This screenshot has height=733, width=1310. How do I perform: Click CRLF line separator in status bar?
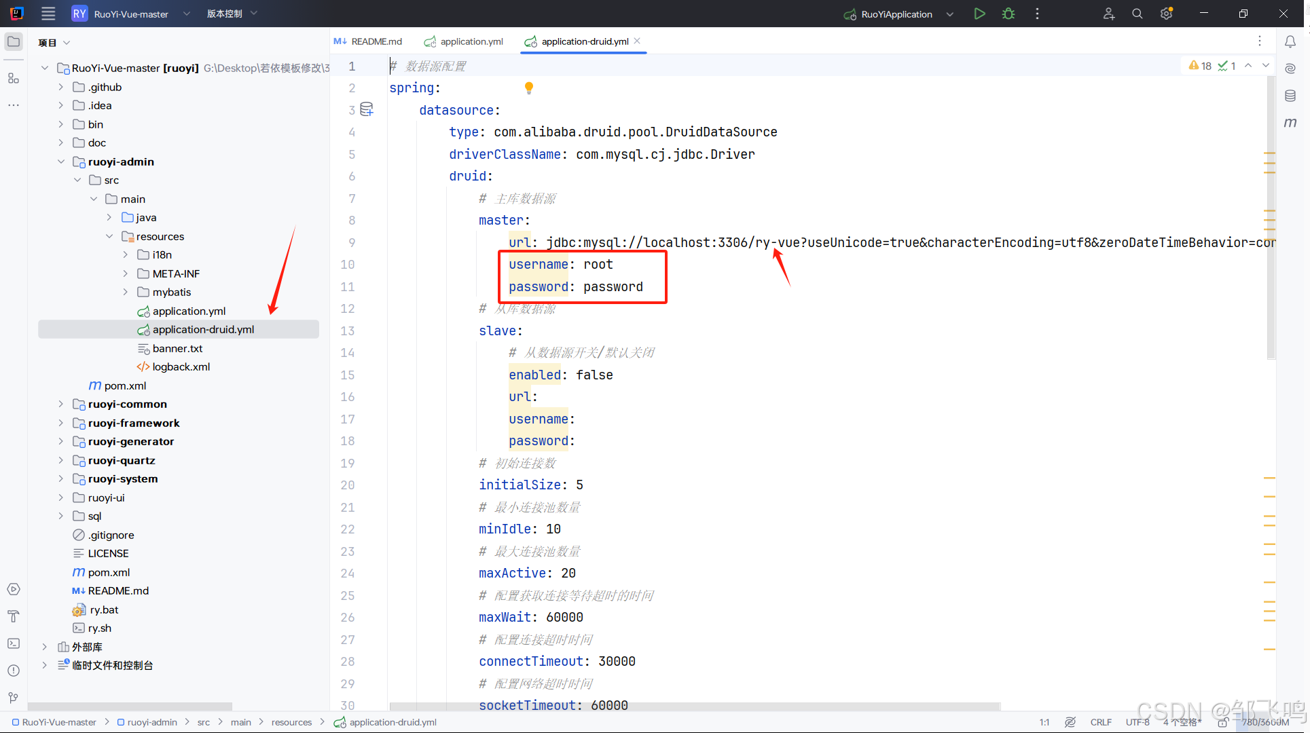pyautogui.click(x=1101, y=722)
